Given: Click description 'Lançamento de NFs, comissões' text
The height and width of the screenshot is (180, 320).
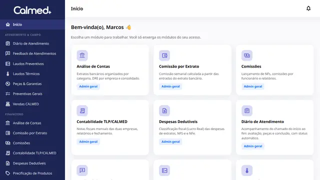Looking at the screenshot, I should point(267,76).
